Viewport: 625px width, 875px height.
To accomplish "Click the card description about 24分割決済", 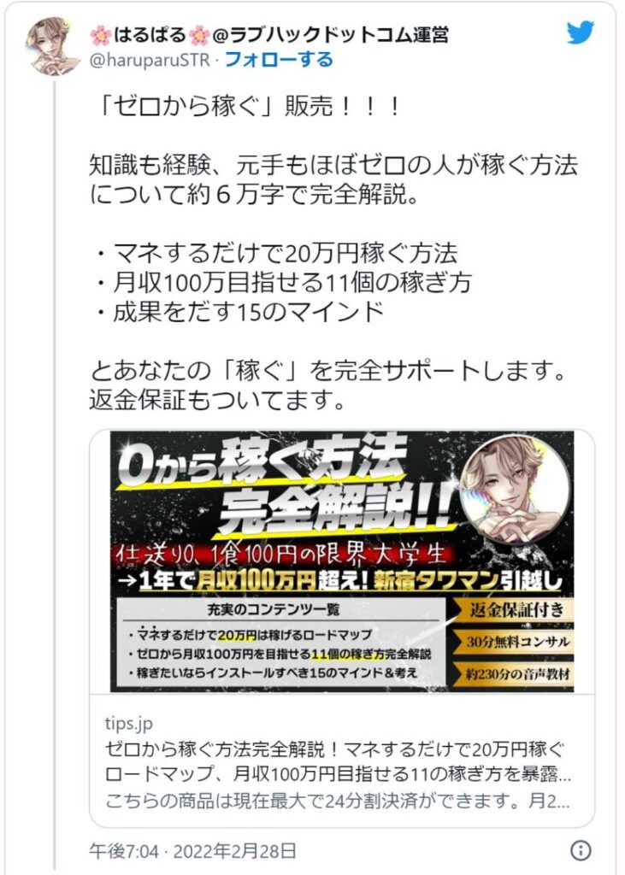I will click(x=338, y=801).
